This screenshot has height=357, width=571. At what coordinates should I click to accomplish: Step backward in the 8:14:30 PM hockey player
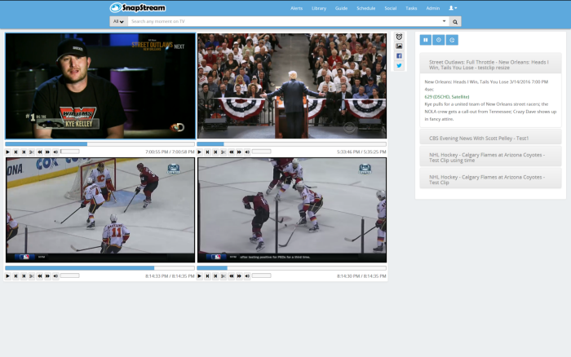[x=215, y=276]
